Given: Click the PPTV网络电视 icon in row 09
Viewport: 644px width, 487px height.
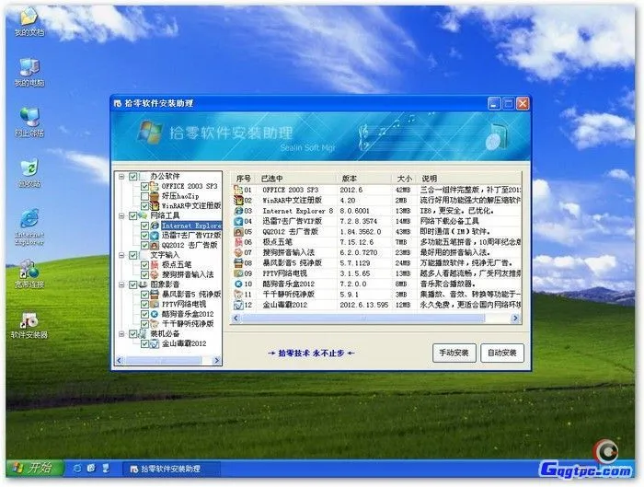Looking at the screenshot, I should (x=238, y=273).
